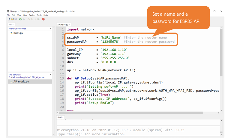
Task: Open the Run menu
Action: click(25, 15)
